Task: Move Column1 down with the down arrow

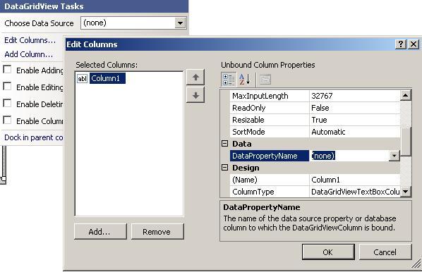Action: point(195,95)
